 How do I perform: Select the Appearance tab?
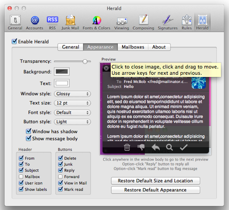click(x=100, y=47)
